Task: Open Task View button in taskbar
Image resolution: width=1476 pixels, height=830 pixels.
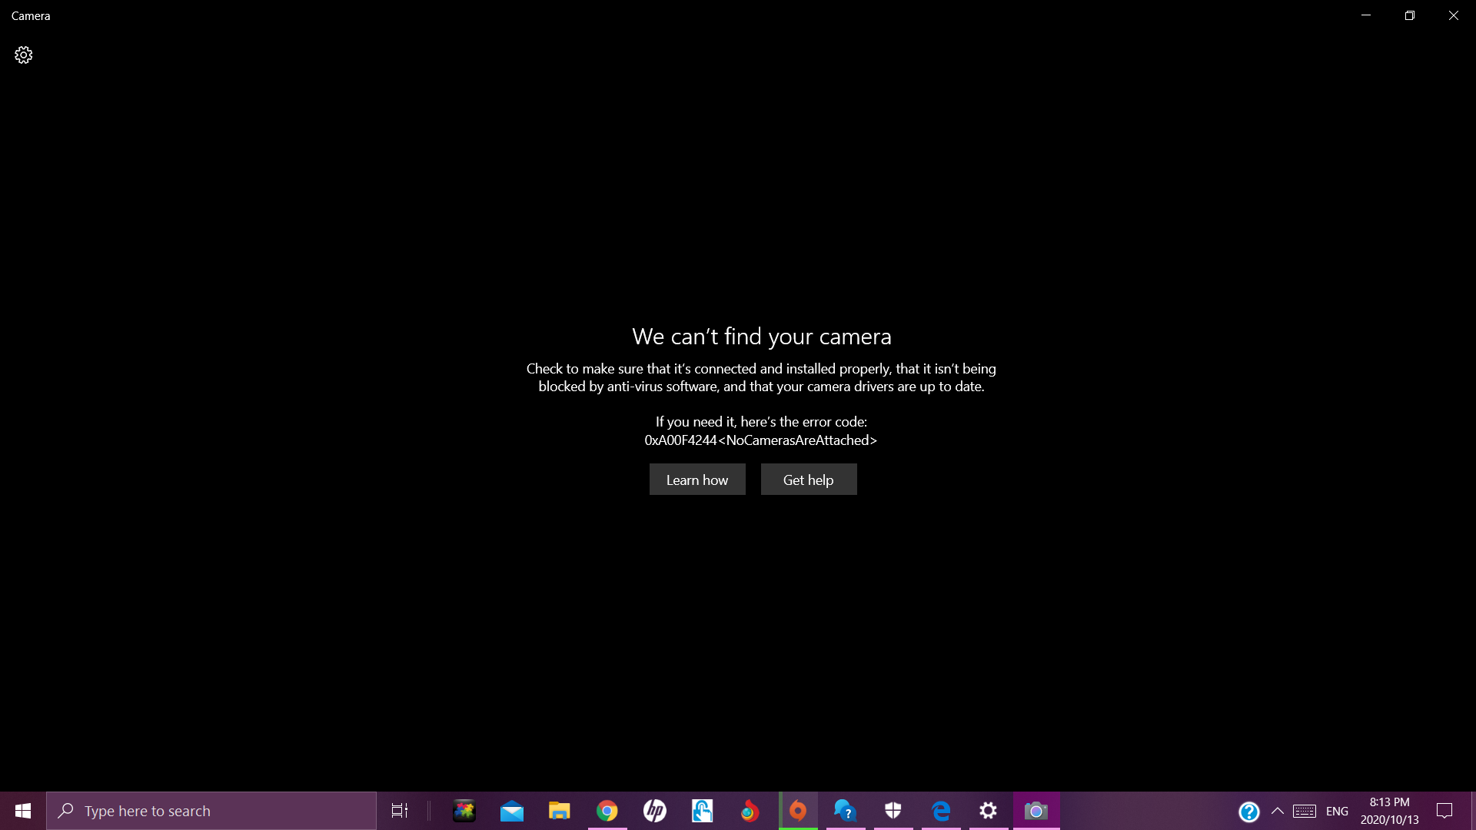Action: [x=400, y=810]
